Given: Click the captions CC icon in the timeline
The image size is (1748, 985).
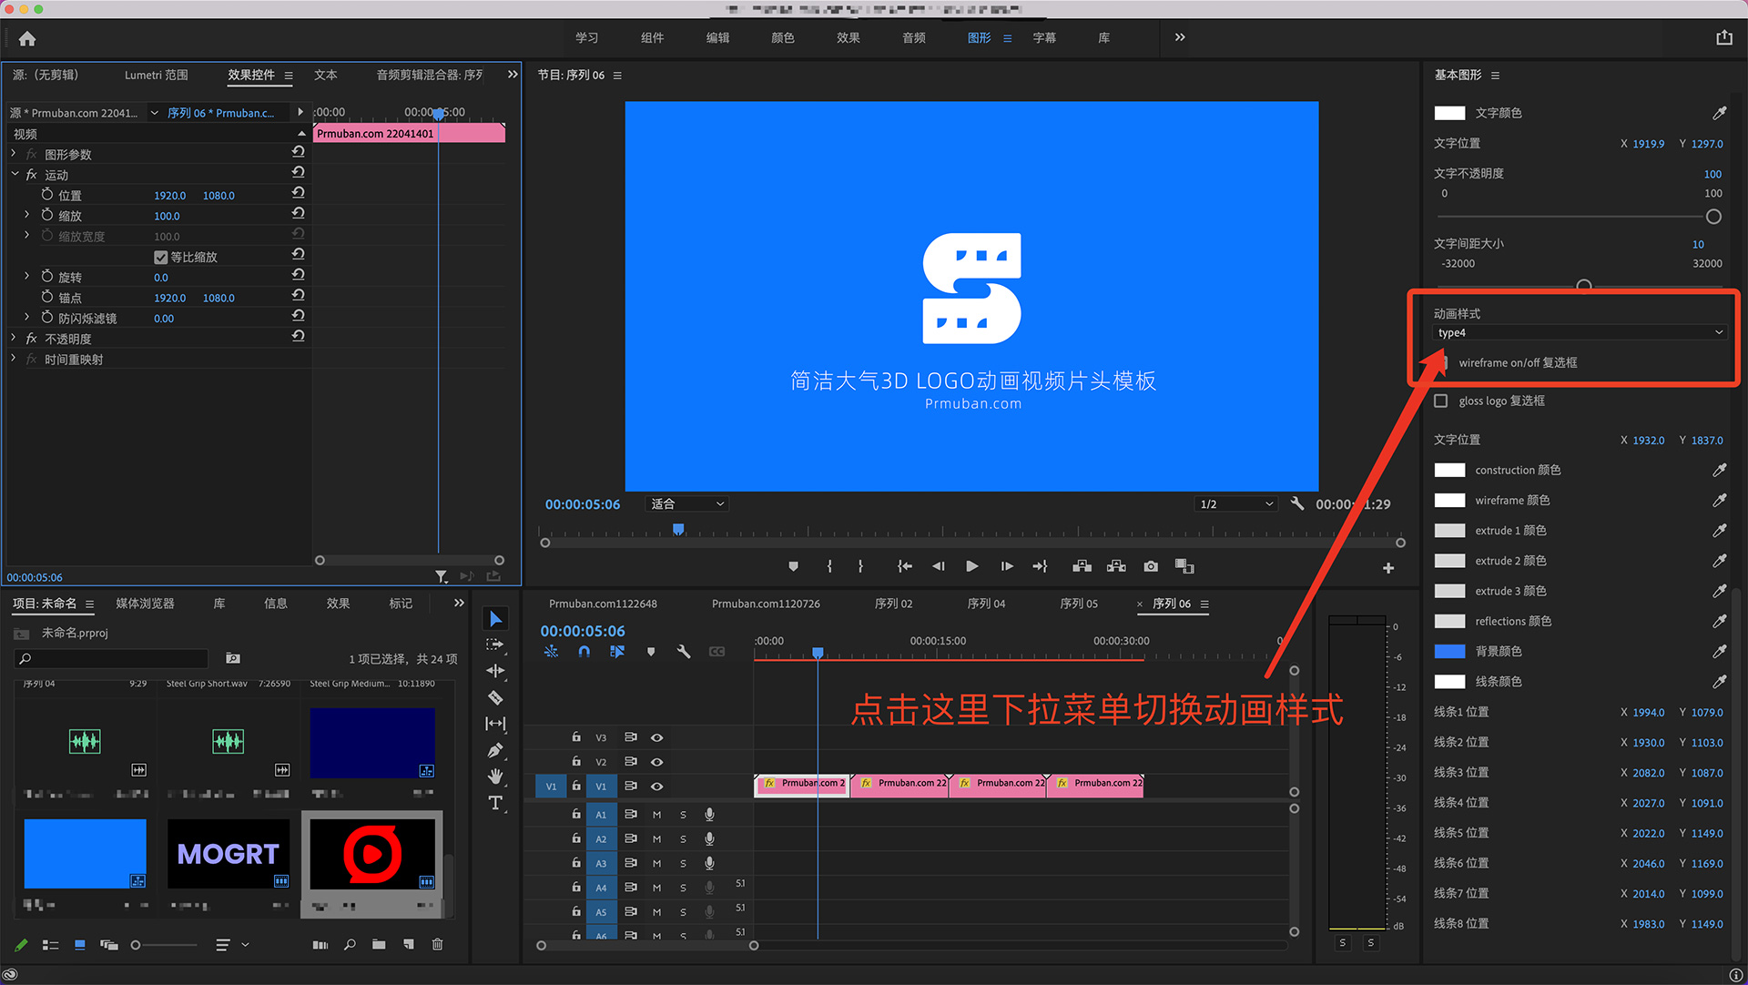Looking at the screenshot, I should (718, 652).
